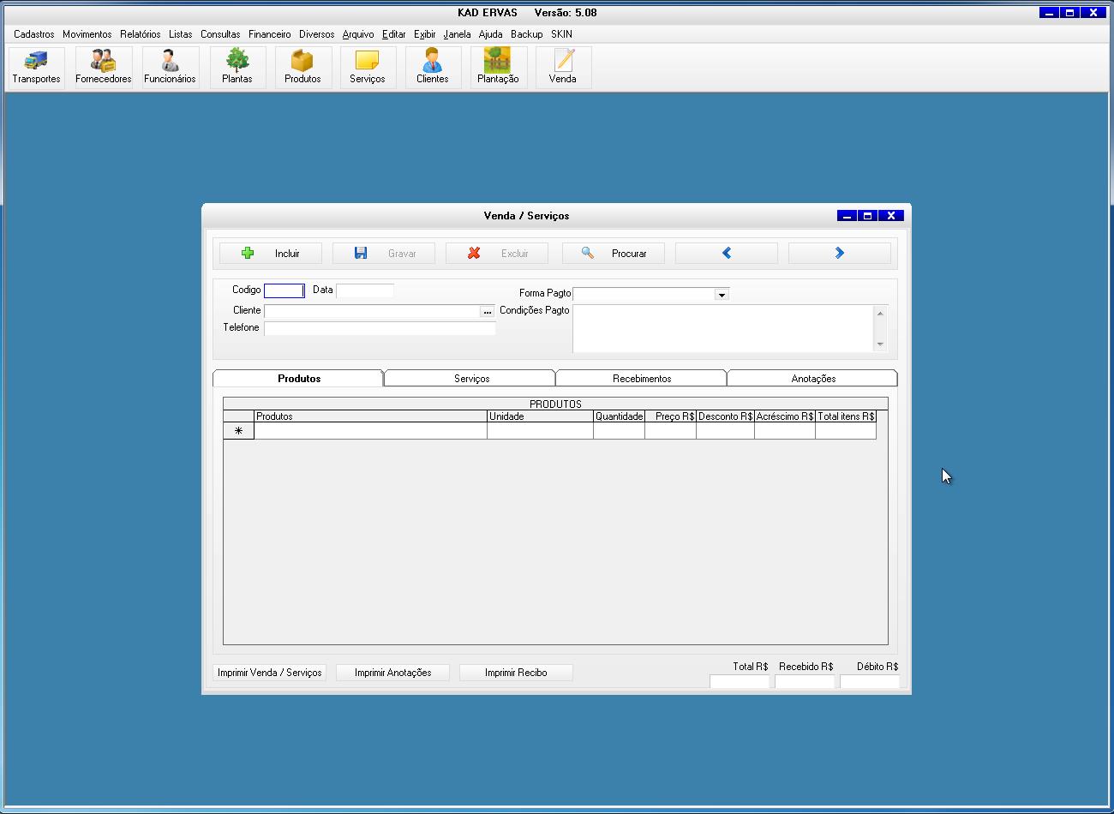Click the Total itens R$ column header
Viewport: 1114px width, 814px height.
pos(846,416)
